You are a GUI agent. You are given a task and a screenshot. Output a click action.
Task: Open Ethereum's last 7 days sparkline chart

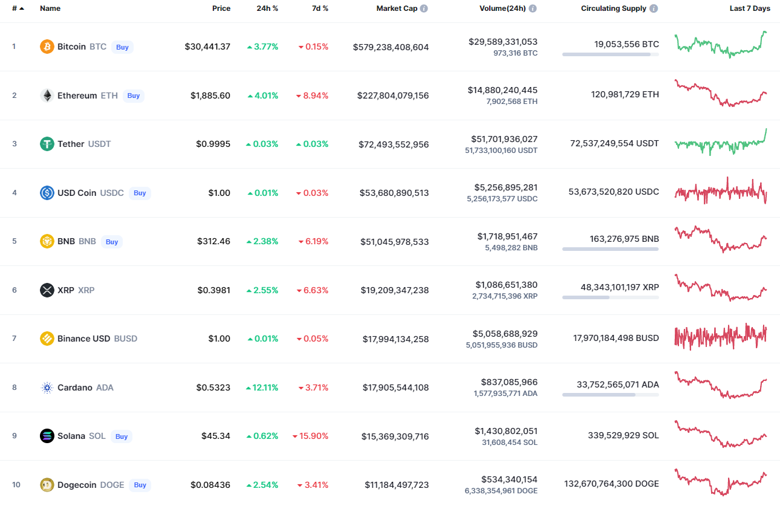point(721,93)
